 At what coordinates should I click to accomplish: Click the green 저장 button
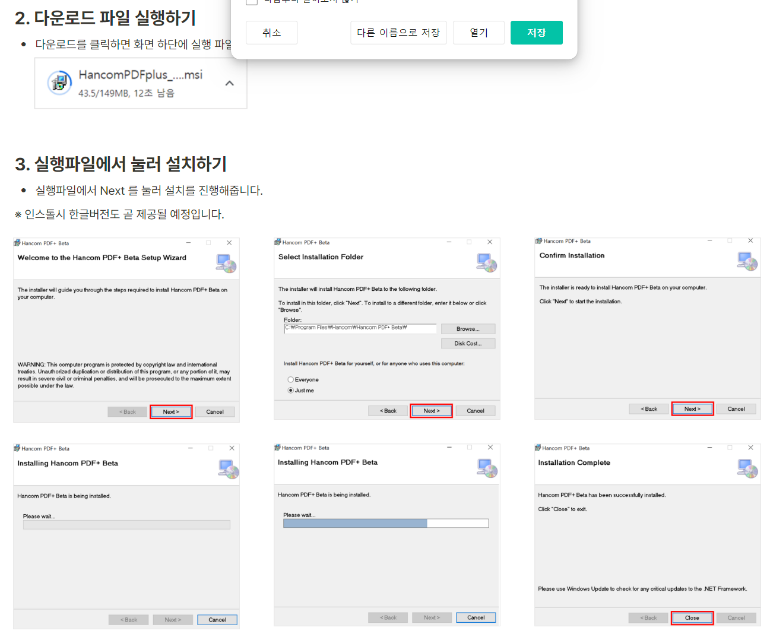(537, 33)
